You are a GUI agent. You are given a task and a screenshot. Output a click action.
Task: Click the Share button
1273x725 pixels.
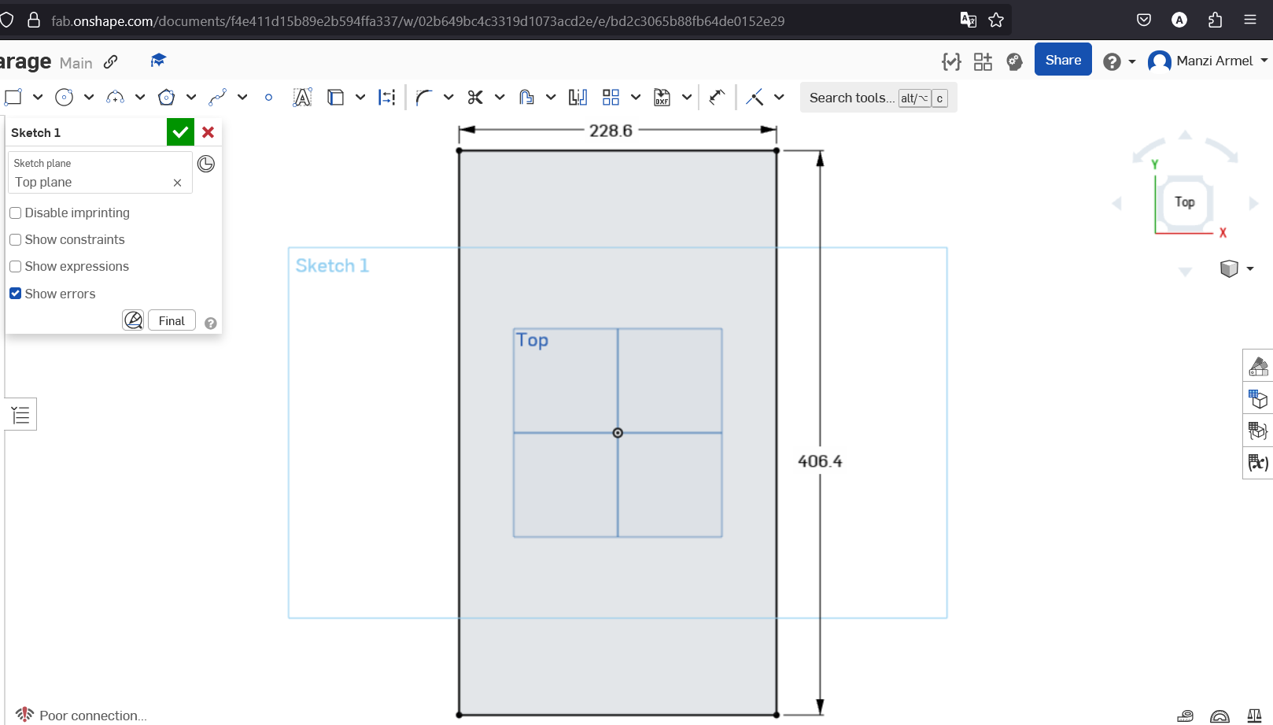pos(1063,60)
